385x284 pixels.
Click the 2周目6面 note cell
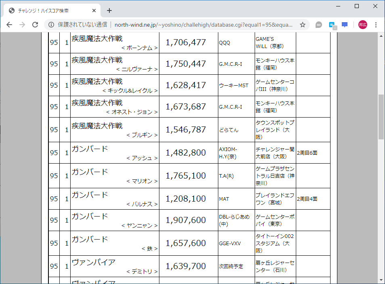coord(313,153)
